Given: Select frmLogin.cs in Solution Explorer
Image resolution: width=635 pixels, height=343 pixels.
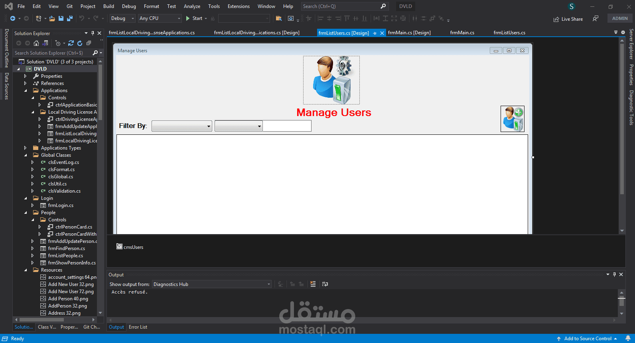Looking at the screenshot, I should click(61, 205).
